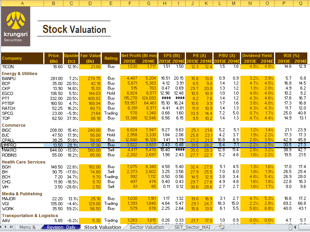This screenshot has height=232, width=310.
Task: Select the Commerce section heading
Action: tap(14, 125)
